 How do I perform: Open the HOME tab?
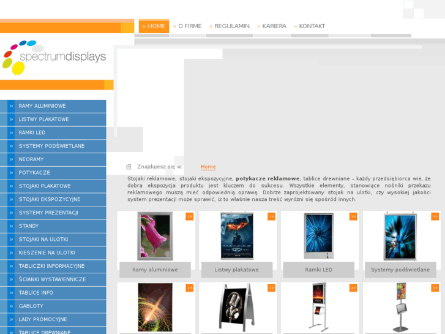[x=154, y=26]
